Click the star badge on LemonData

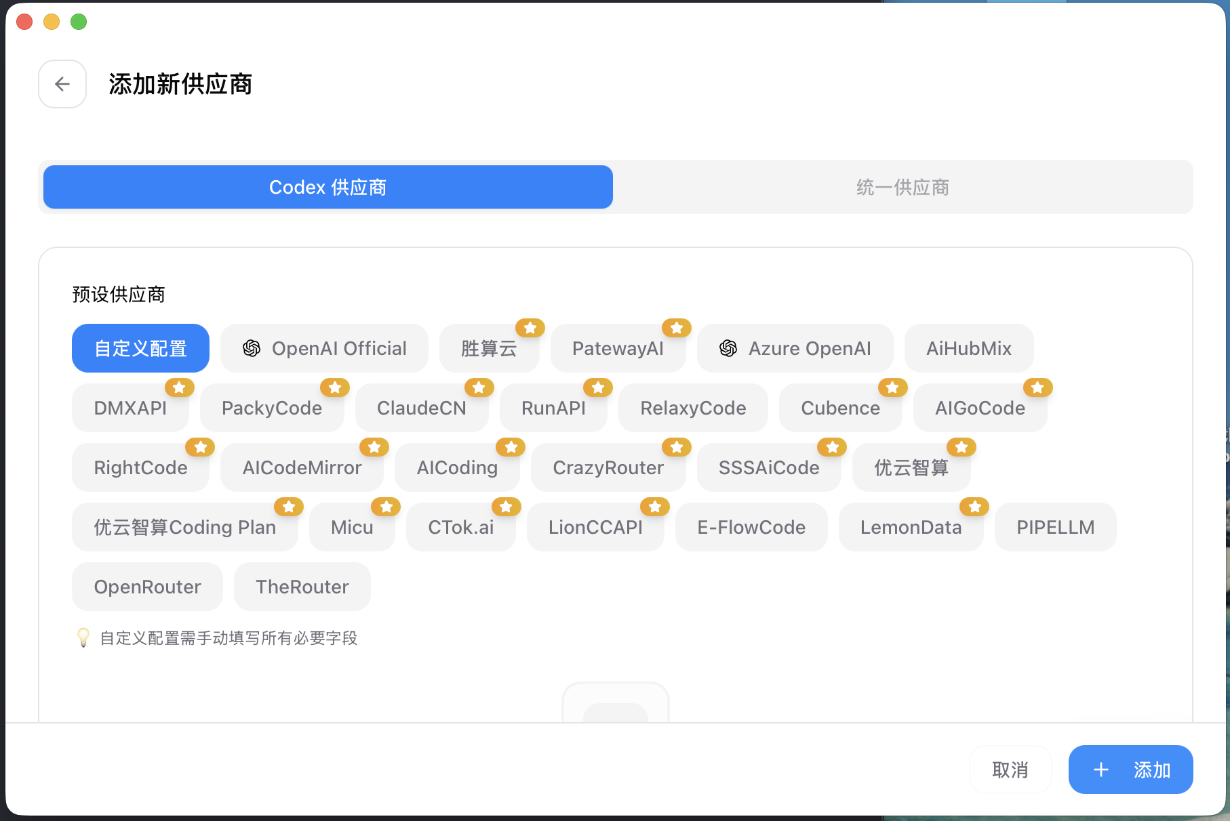pyautogui.click(x=974, y=507)
